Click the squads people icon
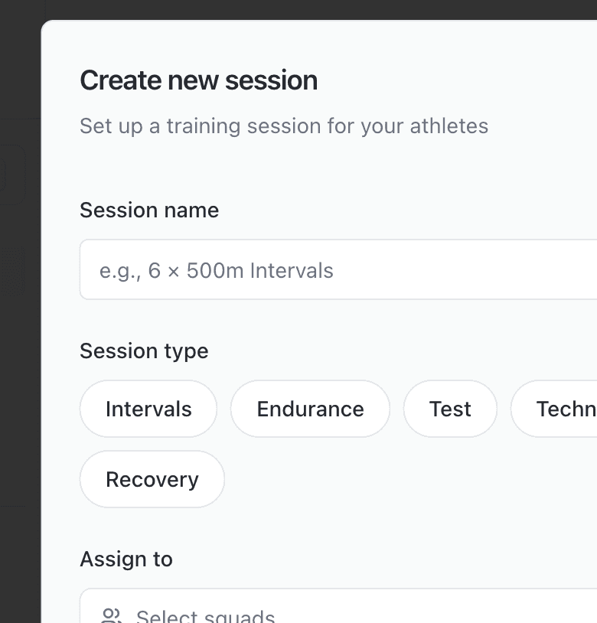 (112, 616)
